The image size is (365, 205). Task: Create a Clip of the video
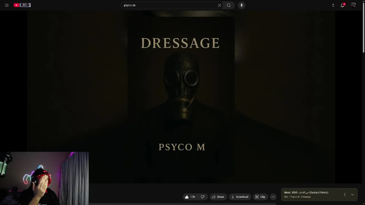point(260,197)
